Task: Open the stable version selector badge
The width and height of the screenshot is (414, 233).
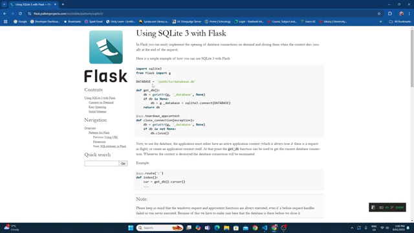Action: click(x=387, y=207)
